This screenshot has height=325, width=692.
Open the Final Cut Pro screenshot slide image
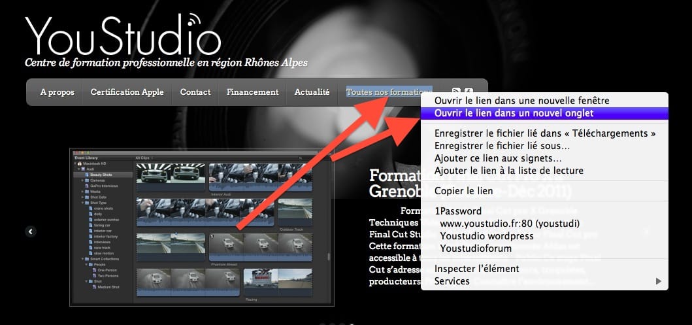click(202, 227)
